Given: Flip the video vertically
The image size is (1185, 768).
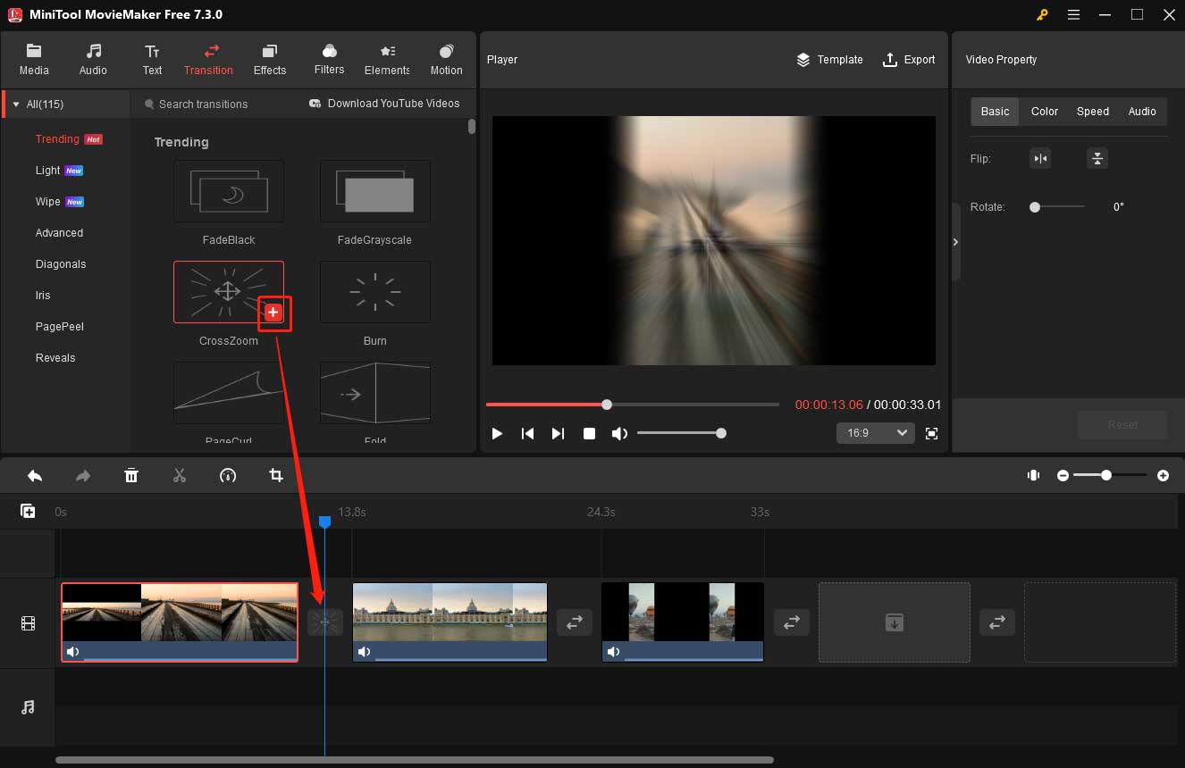Looking at the screenshot, I should click(1097, 159).
